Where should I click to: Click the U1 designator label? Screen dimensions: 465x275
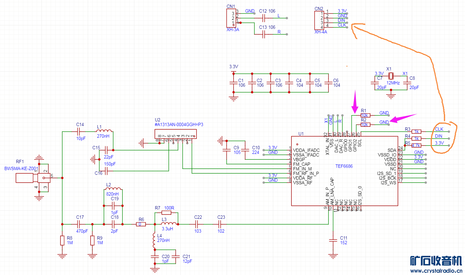coord(301,134)
